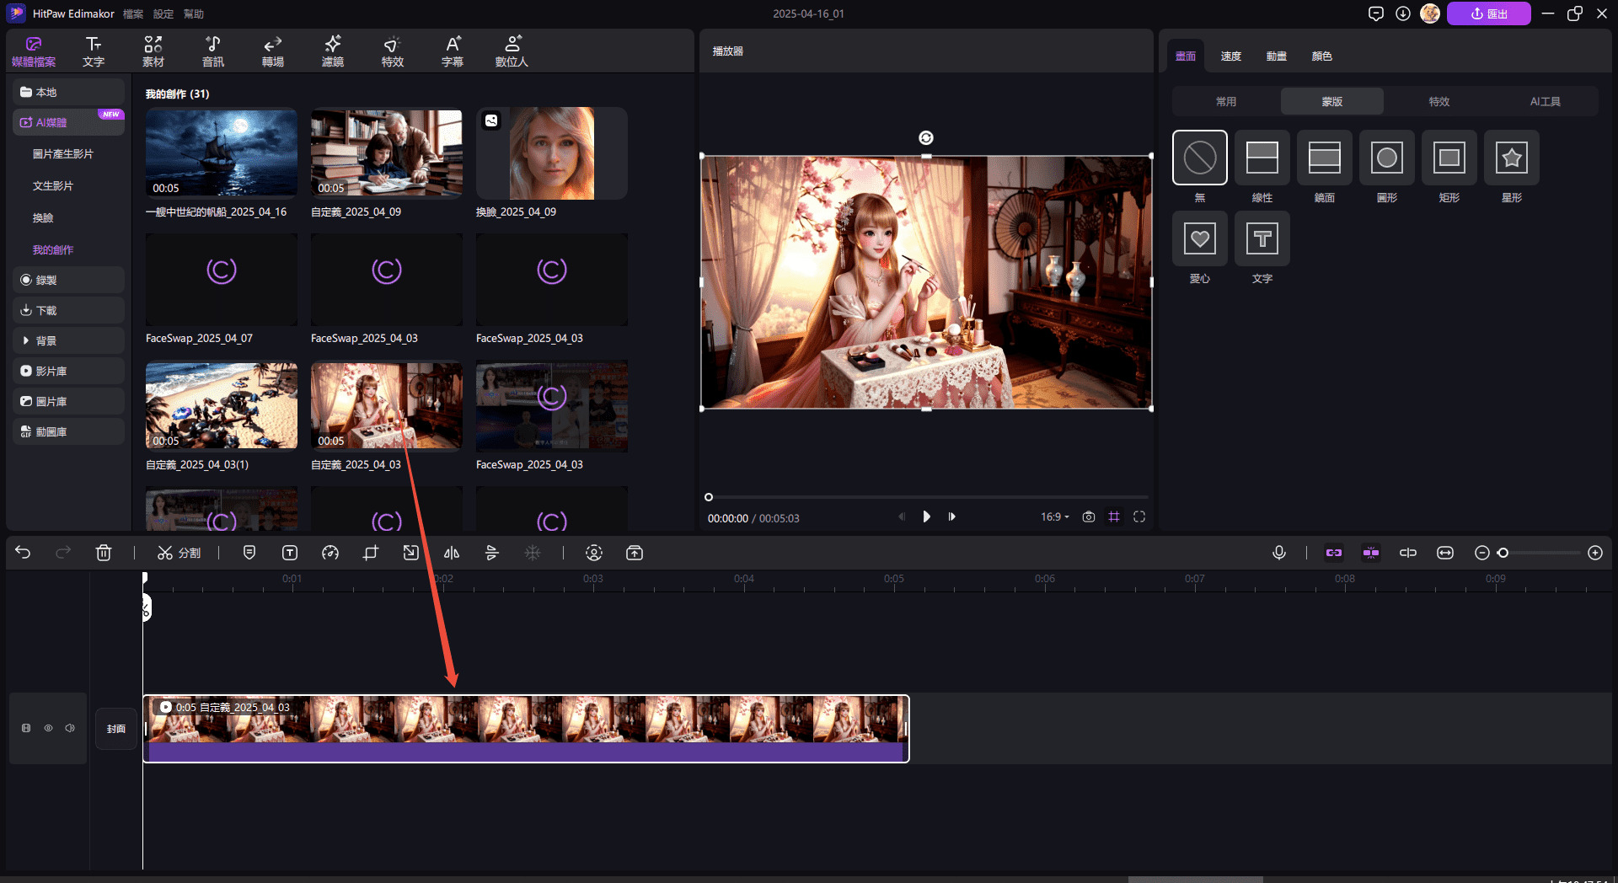Click the 封面 cover button
This screenshot has width=1618, height=883.
pyautogui.click(x=116, y=729)
